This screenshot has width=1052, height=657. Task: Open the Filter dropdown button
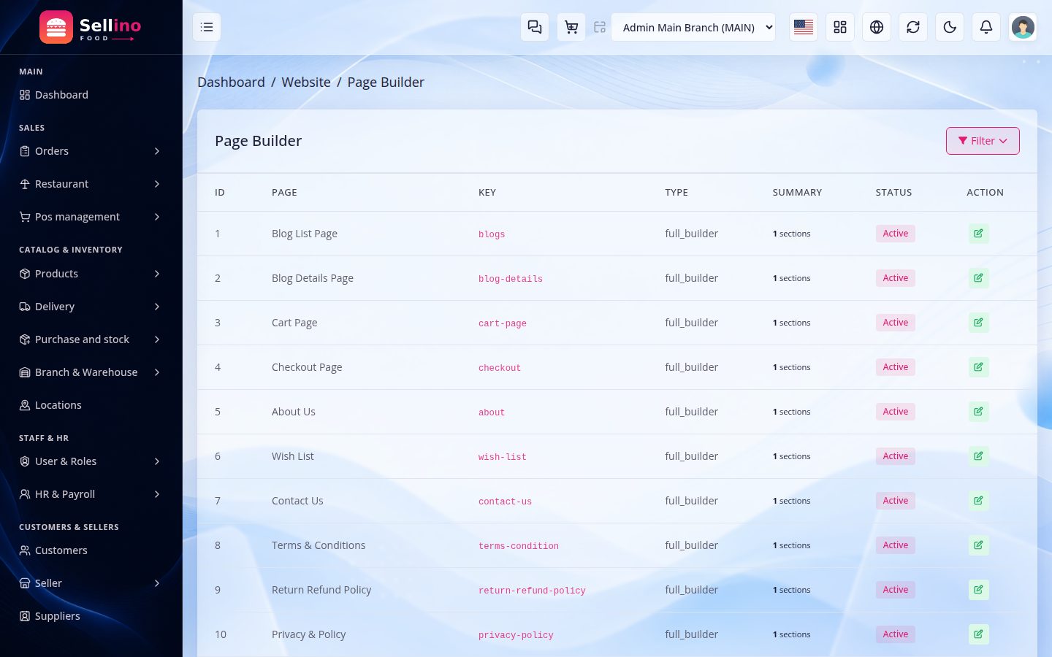(983, 141)
